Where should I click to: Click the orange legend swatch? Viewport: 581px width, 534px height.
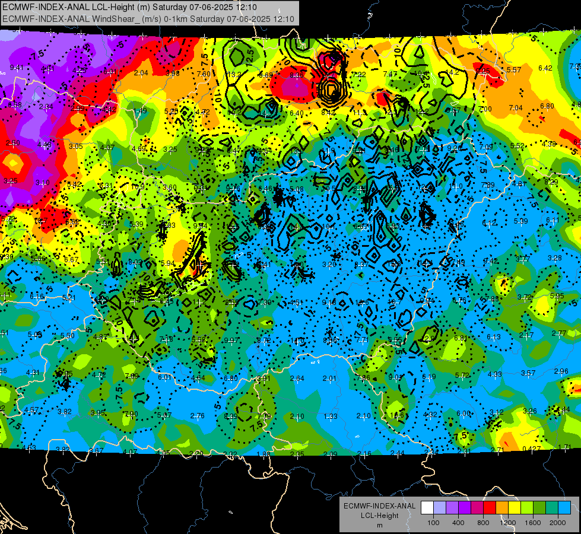click(502, 507)
